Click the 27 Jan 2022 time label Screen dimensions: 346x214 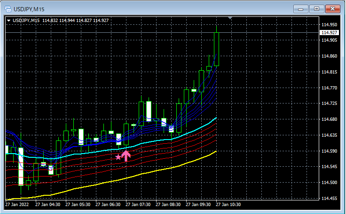coord(17,205)
